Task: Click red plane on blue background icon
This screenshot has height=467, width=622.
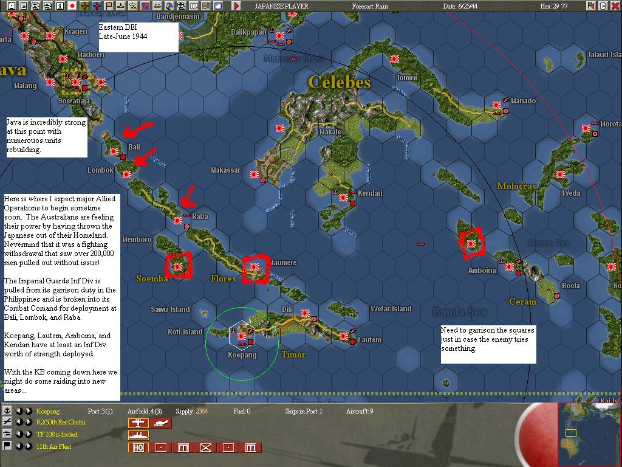Action: point(97,6)
